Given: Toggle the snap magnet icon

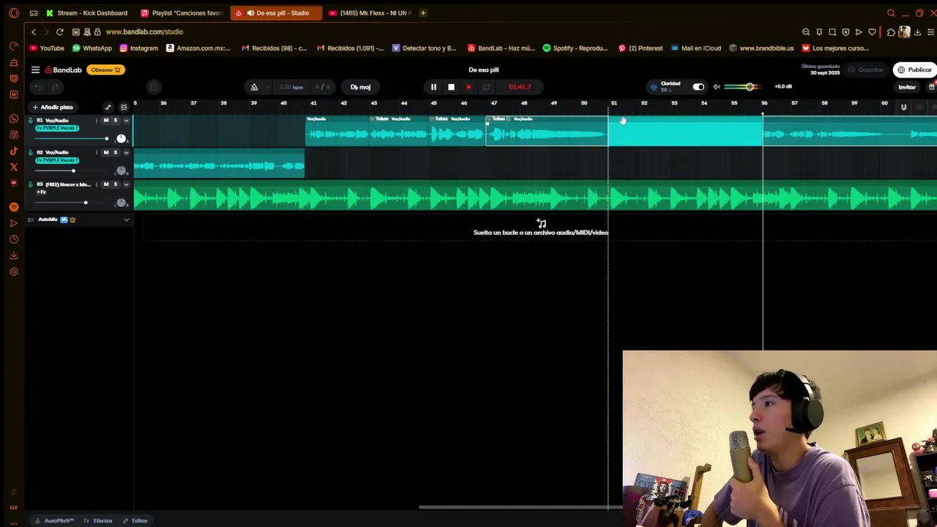Looking at the screenshot, I should tap(903, 107).
